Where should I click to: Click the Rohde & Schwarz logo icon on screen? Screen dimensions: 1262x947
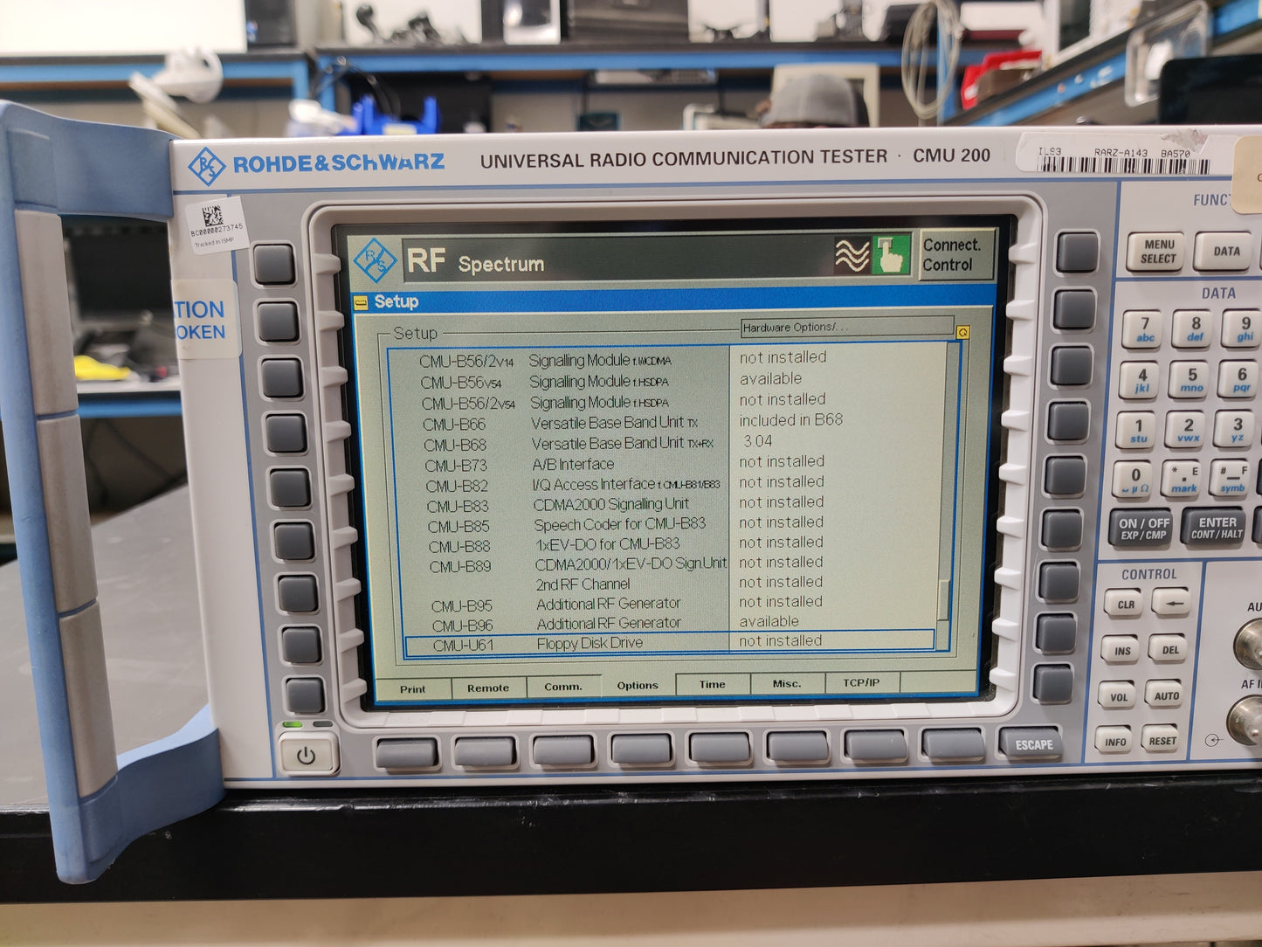click(x=375, y=260)
